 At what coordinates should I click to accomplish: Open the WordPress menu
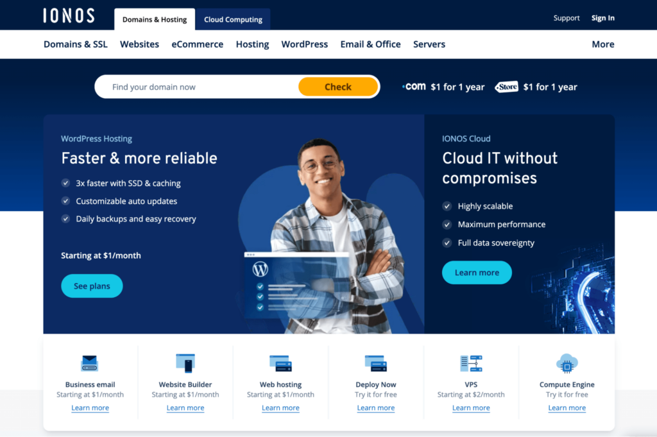305,44
